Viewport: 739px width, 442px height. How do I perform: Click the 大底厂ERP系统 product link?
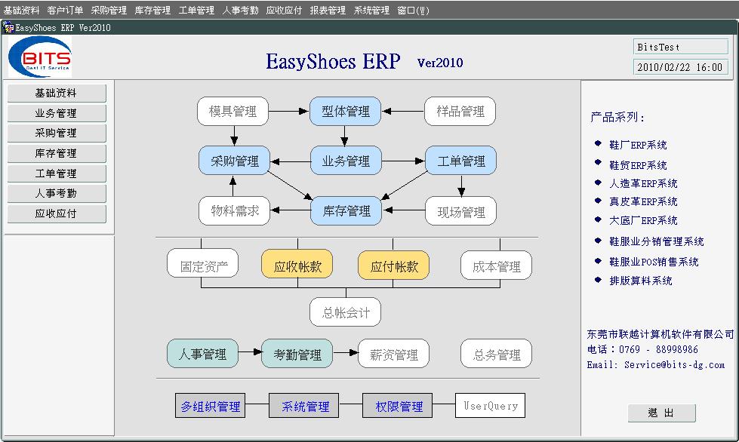coord(643,220)
